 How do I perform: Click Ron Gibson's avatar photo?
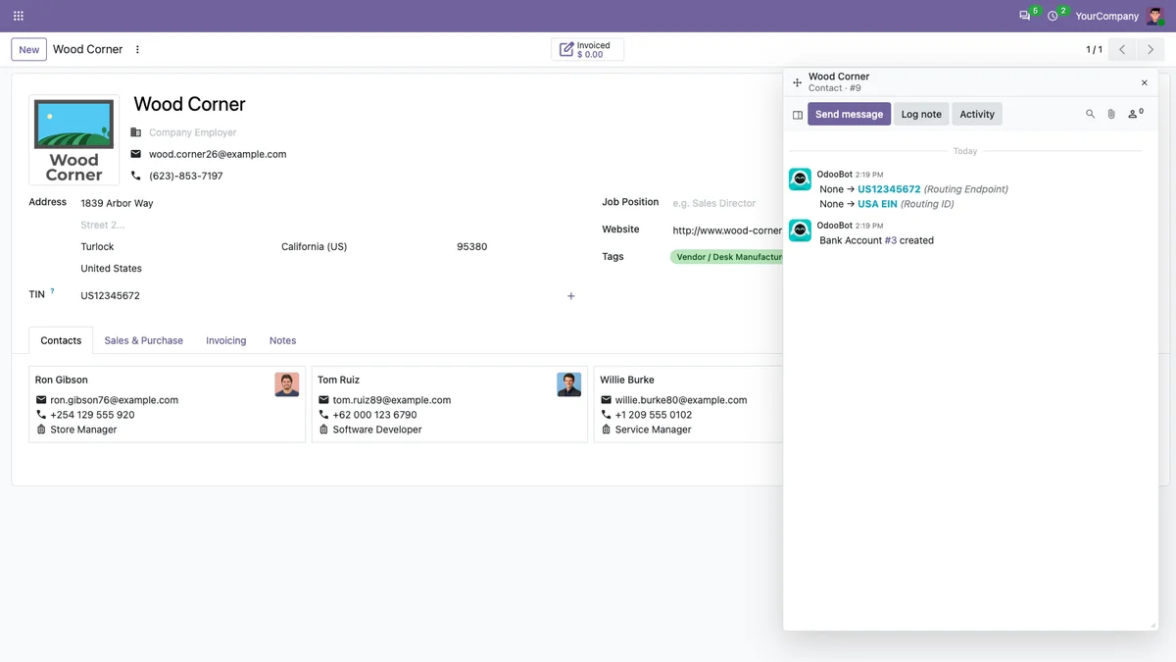(x=286, y=384)
